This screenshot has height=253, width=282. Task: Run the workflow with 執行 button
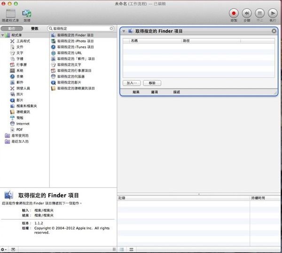point(273,14)
